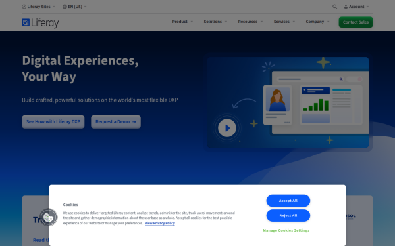Click the Cookies heading in banner

coord(70,205)
